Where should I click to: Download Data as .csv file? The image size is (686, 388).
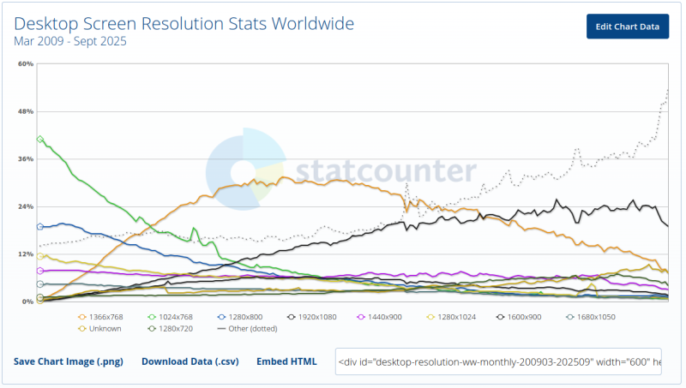[x=190, y=361]
